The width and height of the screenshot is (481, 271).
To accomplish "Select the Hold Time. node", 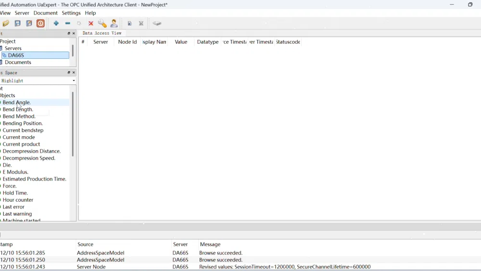I will click(x=15, y=193).
